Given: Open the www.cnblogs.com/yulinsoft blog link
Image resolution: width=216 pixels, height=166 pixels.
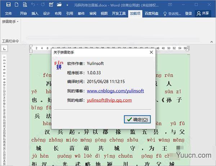Looking at the screenshot, I should 116,91.
